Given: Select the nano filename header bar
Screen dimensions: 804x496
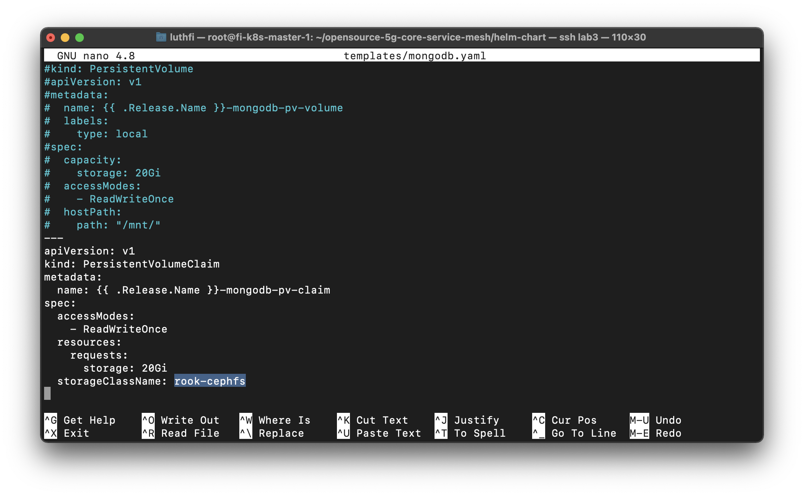Looking at the screenshot, I should click(x=402, y=55).
